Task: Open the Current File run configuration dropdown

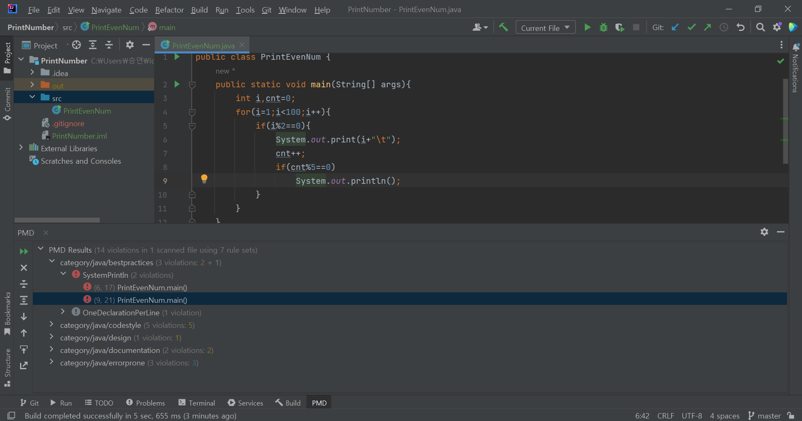Action: [546, 28]
